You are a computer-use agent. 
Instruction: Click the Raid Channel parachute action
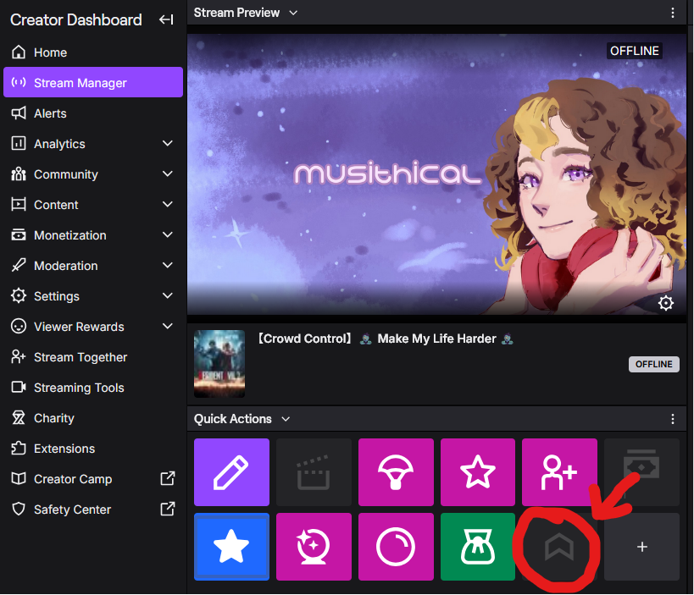pyautogui.click(x=396, y=472)
